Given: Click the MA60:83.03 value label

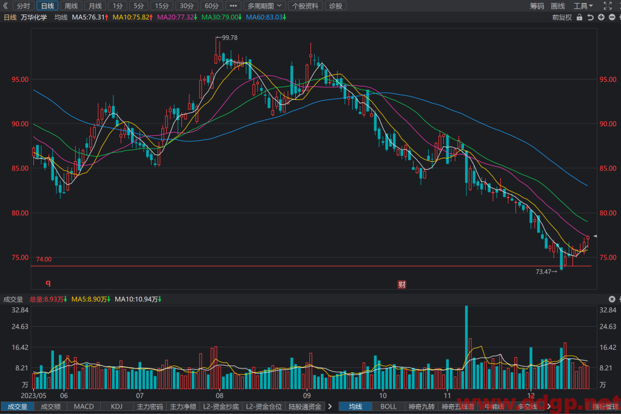Looking at the screenshot, I should tap(266, 18).
